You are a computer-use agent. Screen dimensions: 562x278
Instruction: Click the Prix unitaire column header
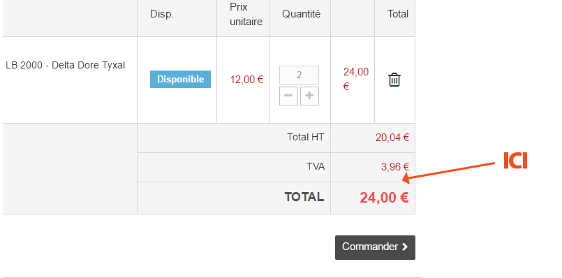coord(246,15)
